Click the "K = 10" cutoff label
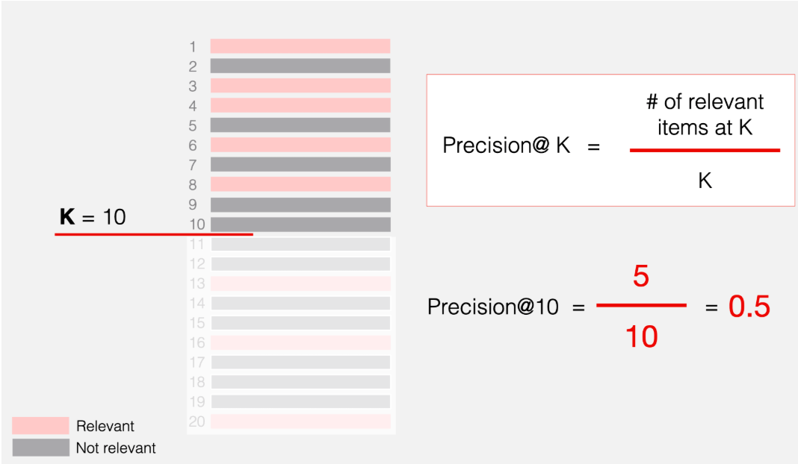This screenshot has width=798, height=464. (x=93, y=218)
